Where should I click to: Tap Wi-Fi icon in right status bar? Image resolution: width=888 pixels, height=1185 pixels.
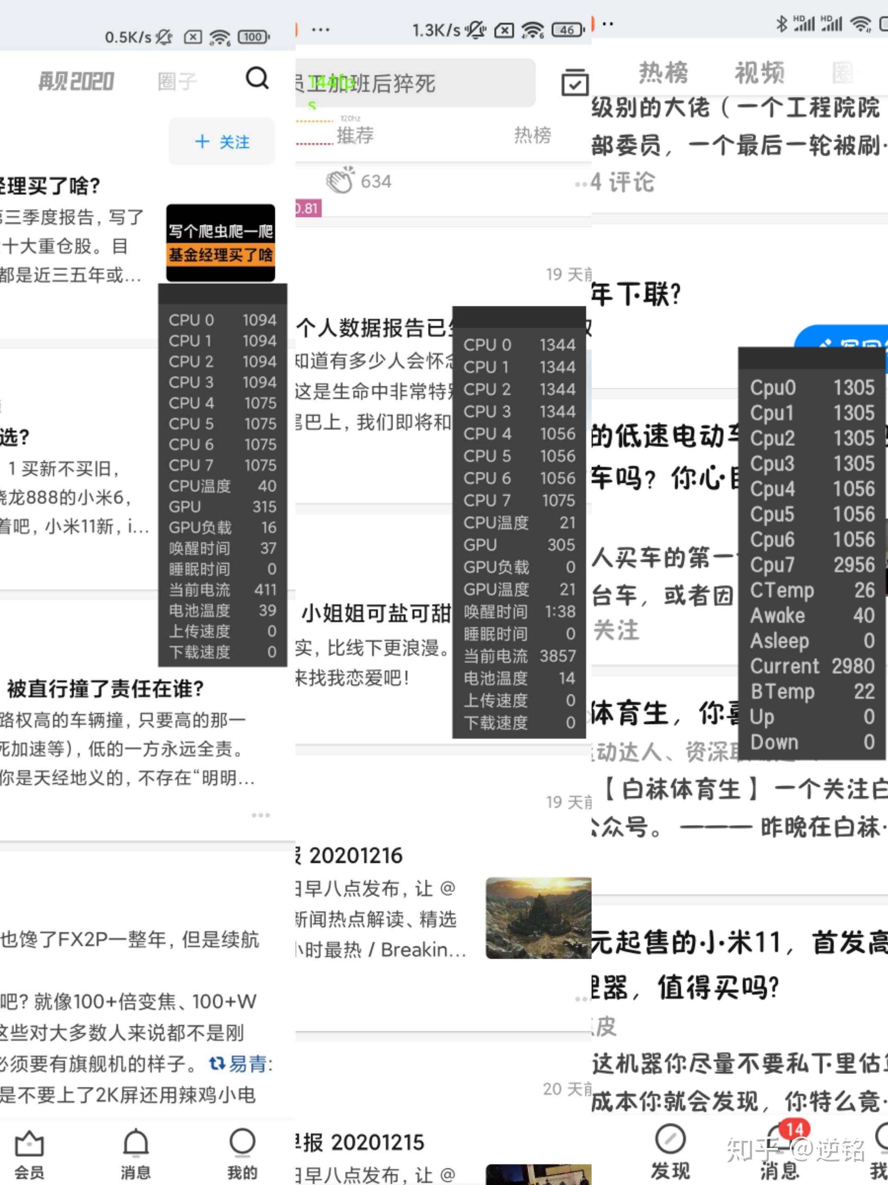tap(861, 24)
